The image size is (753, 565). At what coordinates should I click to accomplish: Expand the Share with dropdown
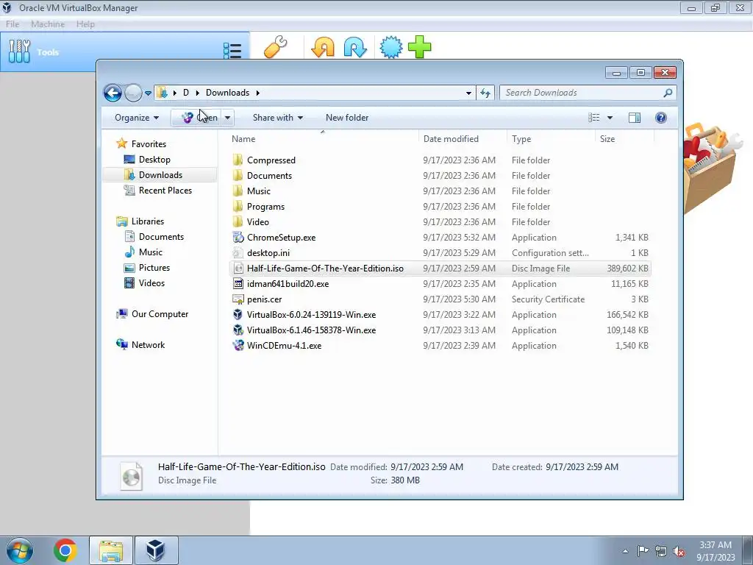coord(278,118)
